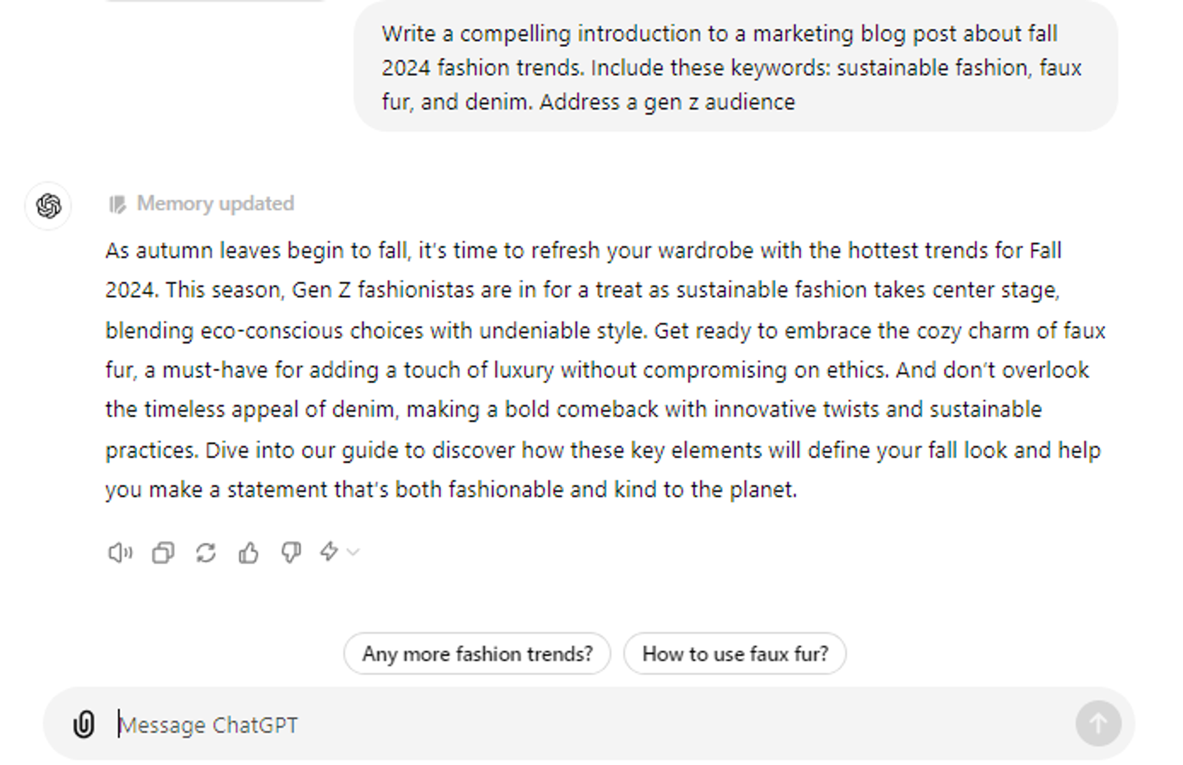Image resolution: width=1183 pixels, height=765 pixels.
Task: Attach a file with the paperclip icon
Action: pyautogui.click(x=84, y=724)
